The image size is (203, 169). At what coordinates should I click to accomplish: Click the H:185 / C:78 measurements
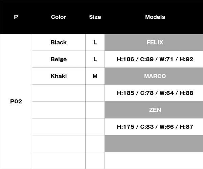pyautogui.click(x=155, y=93)
